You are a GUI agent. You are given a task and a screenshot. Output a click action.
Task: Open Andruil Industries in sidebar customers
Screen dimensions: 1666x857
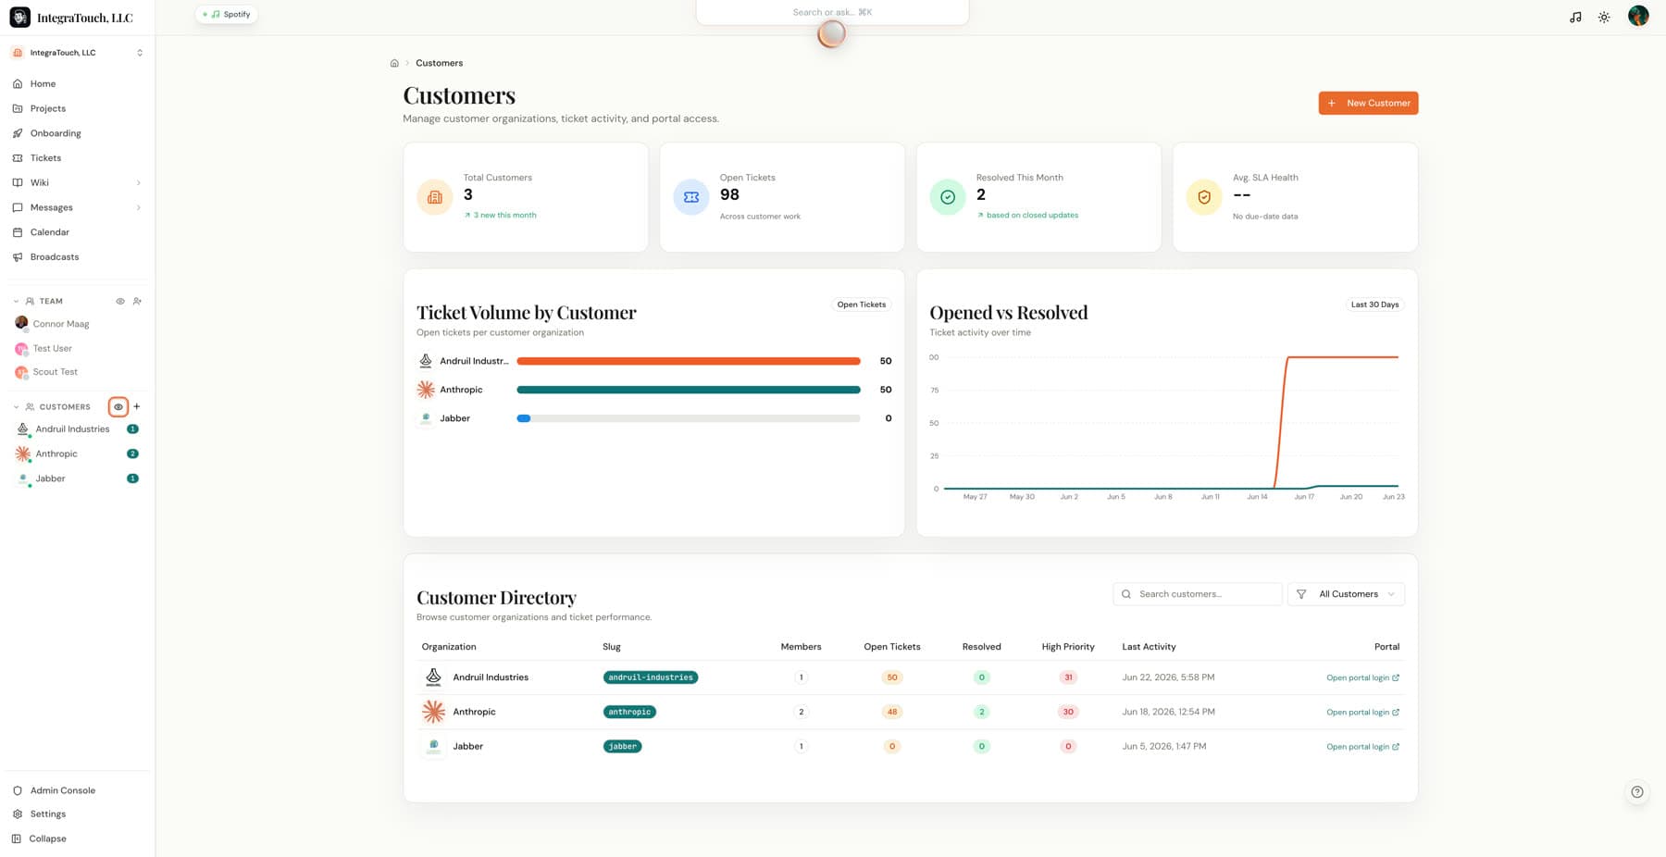click(78, 429)
